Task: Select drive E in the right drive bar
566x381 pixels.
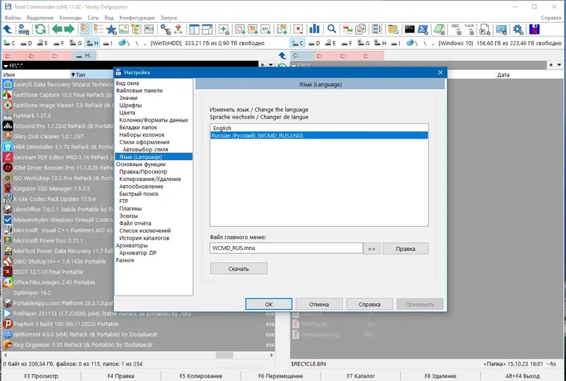Action: coord(330,43)
